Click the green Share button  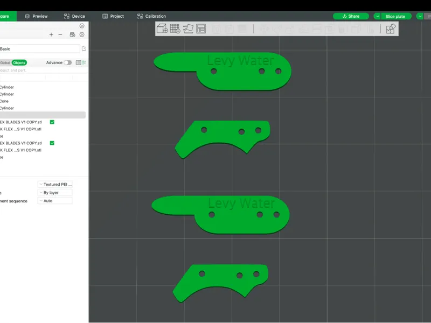click(x=351, y=16)
